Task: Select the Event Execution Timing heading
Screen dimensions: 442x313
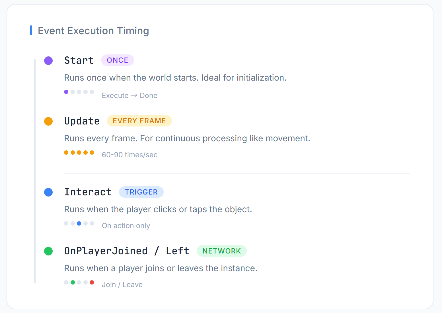Action: [x=93, y=30]
